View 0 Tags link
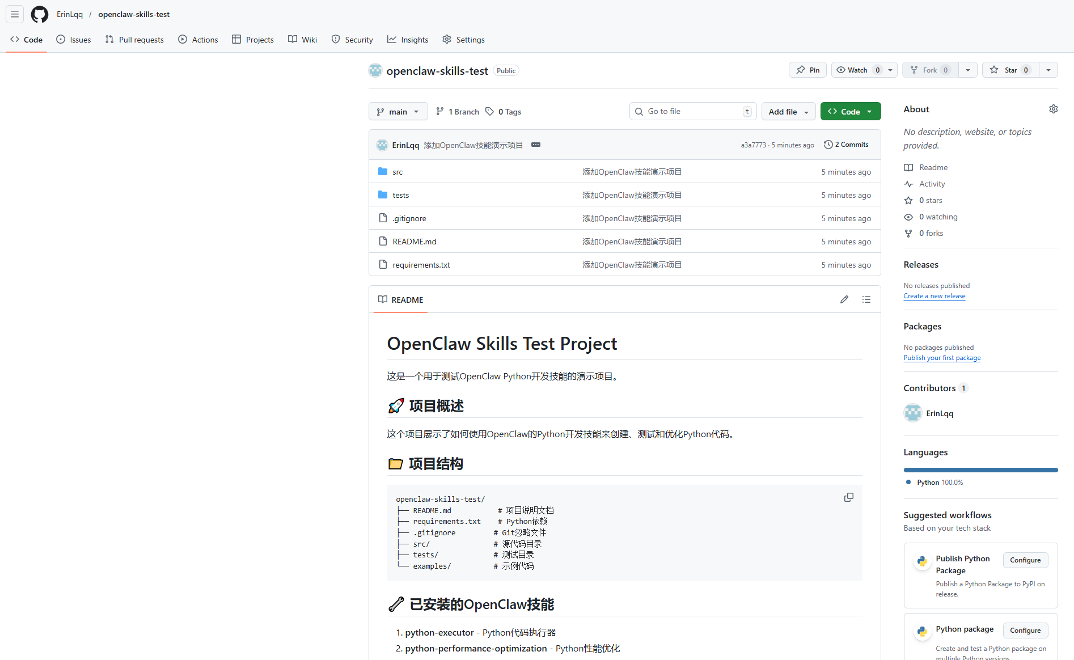The image size is (1074, 660). 504,112
